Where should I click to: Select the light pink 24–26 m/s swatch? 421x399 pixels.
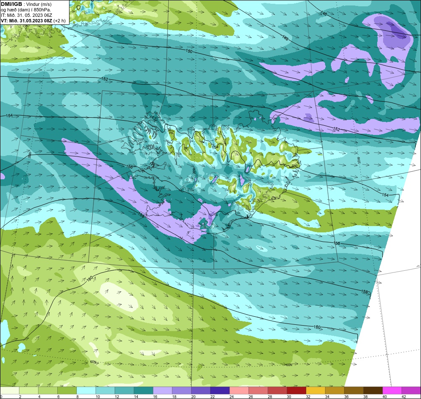click(239, 391)
